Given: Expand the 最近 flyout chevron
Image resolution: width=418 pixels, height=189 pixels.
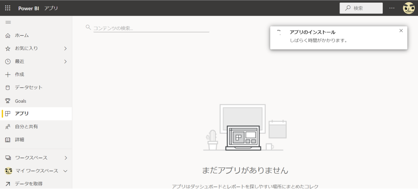Looking at the screenshot, I should [x=65, y=62].
